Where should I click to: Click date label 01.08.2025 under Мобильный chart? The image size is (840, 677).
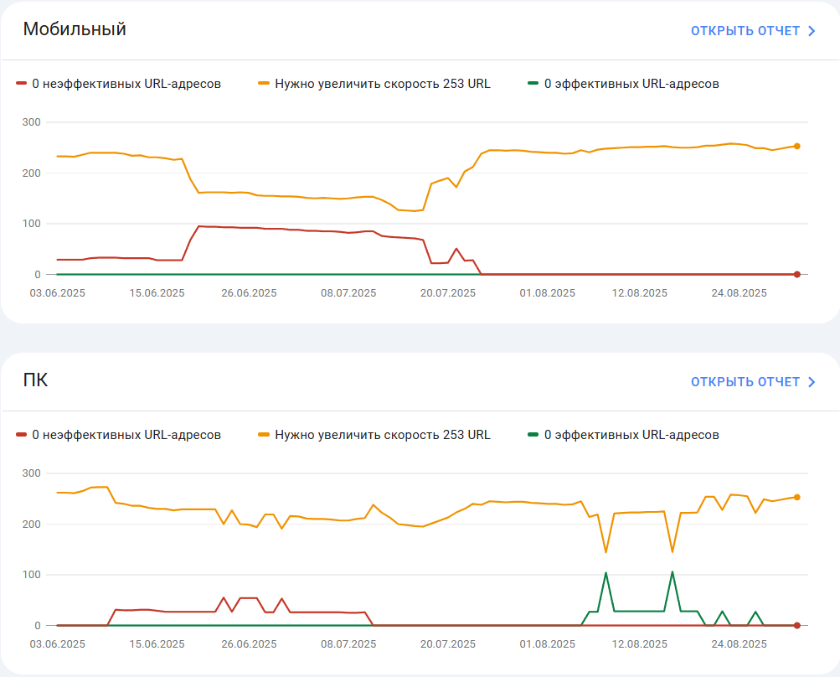pyautogui.click(x=548, y=293)
